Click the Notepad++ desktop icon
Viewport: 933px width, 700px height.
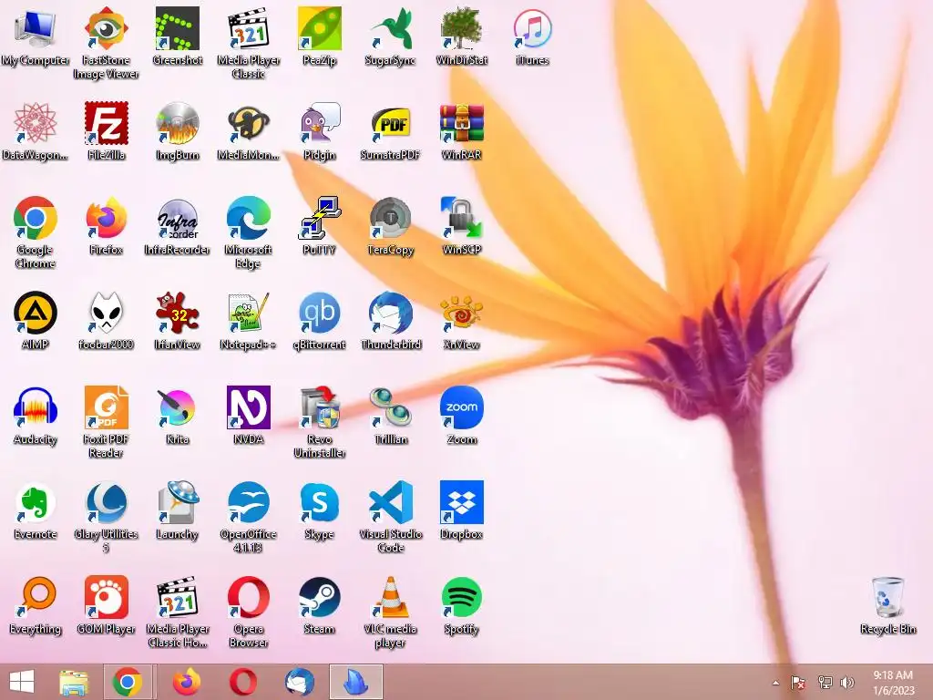248,313
